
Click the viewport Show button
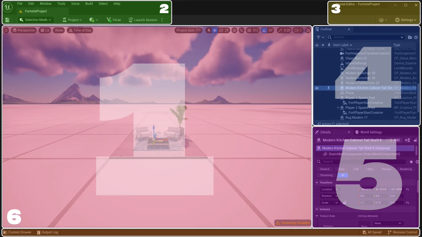click(x=59, y=30)
